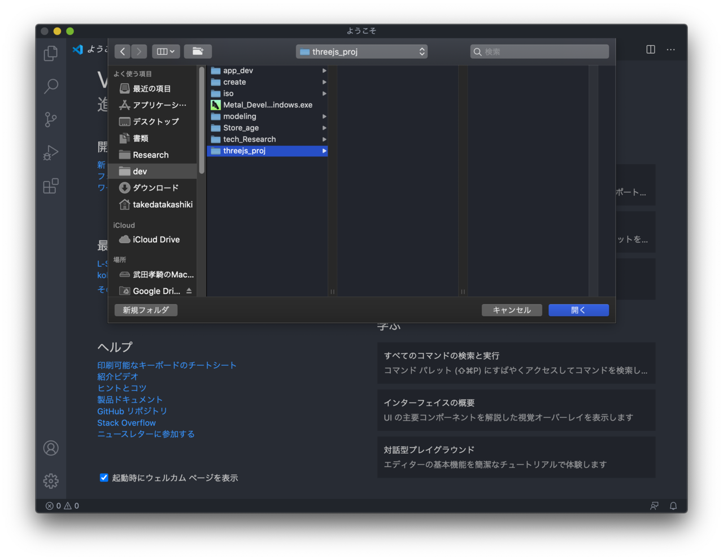Click the notifications bell in status bar
The height and width of the screenshot is (560, 723).
point(673,506)
